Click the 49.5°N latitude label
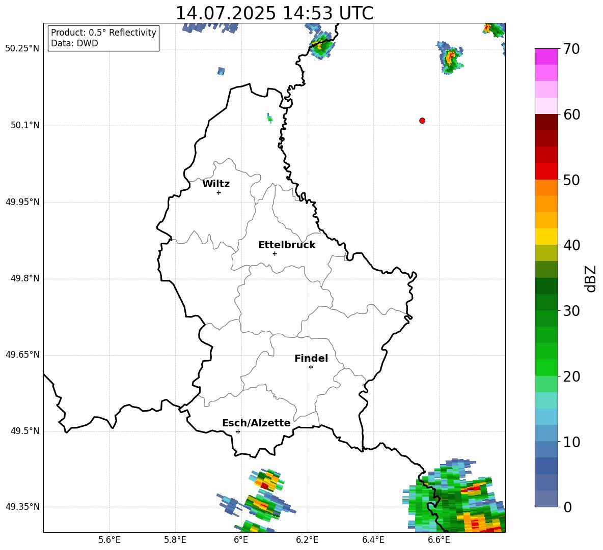This screenshot has width=603, height=550. click(x=25, y=431)
